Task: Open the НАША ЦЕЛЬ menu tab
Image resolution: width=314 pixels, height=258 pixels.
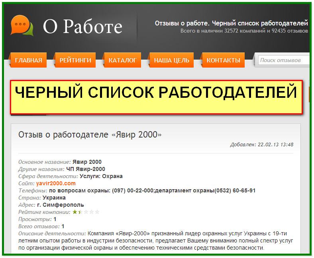Action: (171, 60)
